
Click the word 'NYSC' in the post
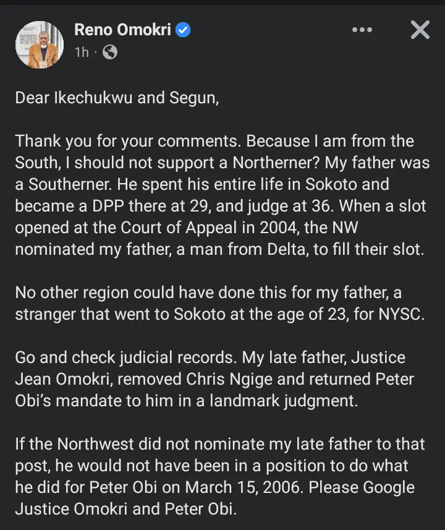pos(401,314)
